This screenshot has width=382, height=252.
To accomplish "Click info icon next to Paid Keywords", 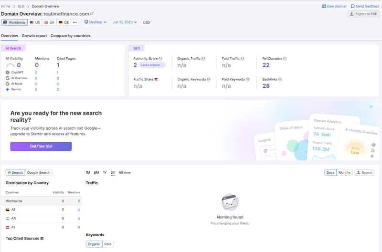I will coord(248,79).
